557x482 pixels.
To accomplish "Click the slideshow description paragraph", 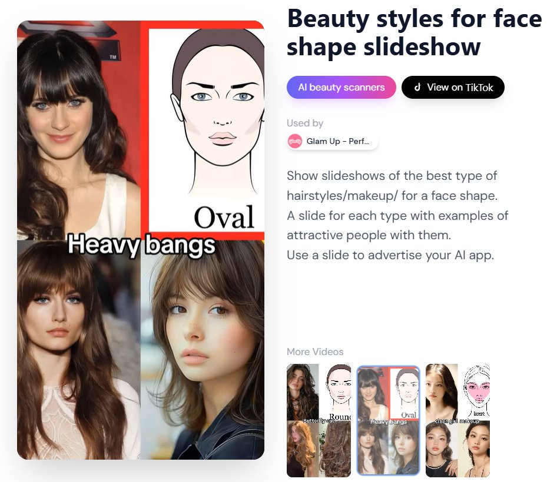I will click(397, 215).
